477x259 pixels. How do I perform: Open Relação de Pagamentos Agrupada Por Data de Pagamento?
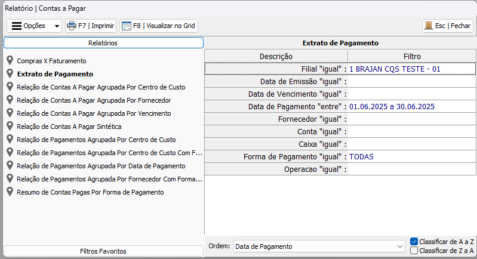click(x=101, y=166)
